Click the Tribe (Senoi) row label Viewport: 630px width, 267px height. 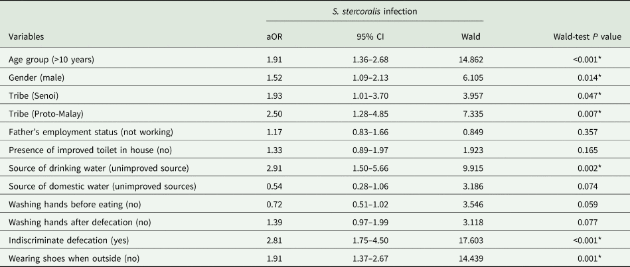[36, 94]
